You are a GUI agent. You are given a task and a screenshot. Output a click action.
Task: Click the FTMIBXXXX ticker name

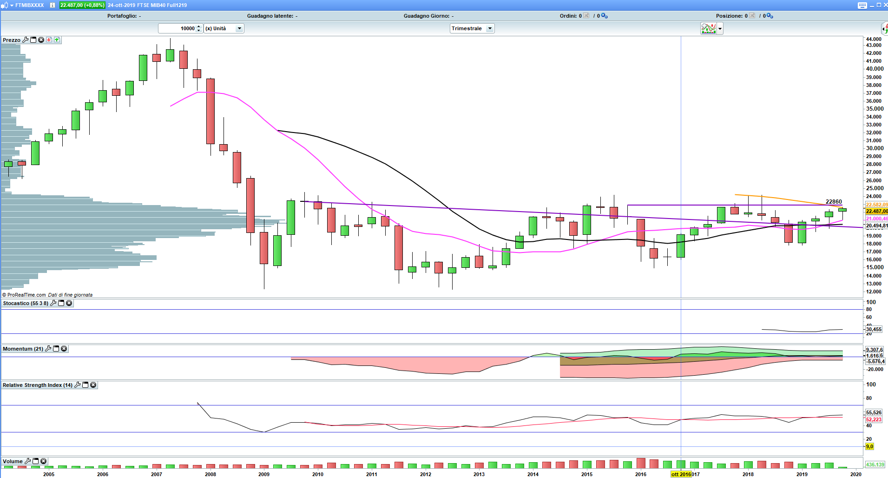click(30, 5)
